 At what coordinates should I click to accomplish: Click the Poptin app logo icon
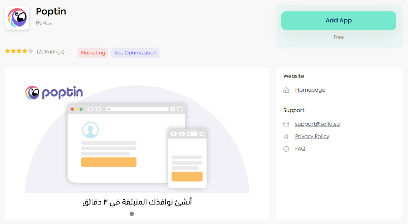click(x=17, y=18)
